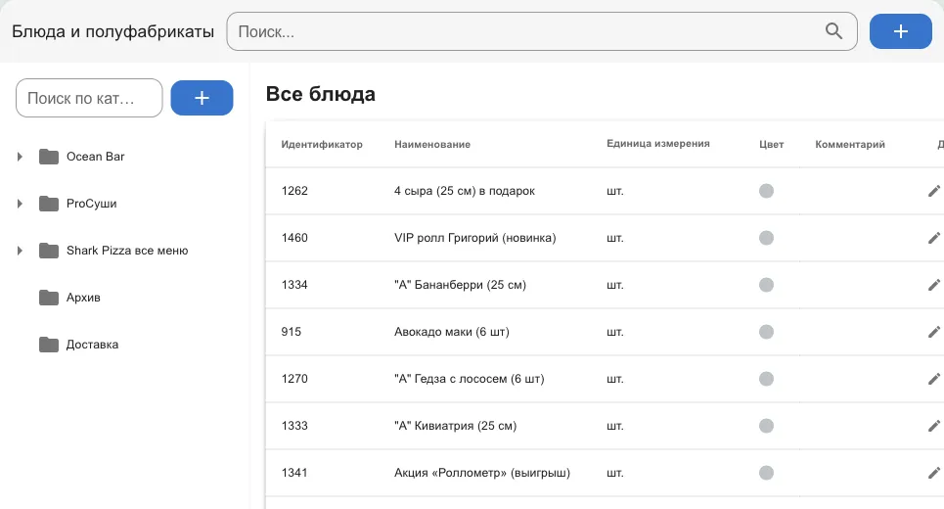The width and height of the screenshot is (944, 509).
Task: Sort by the Наименование column header
Action: tap(432, 145)
